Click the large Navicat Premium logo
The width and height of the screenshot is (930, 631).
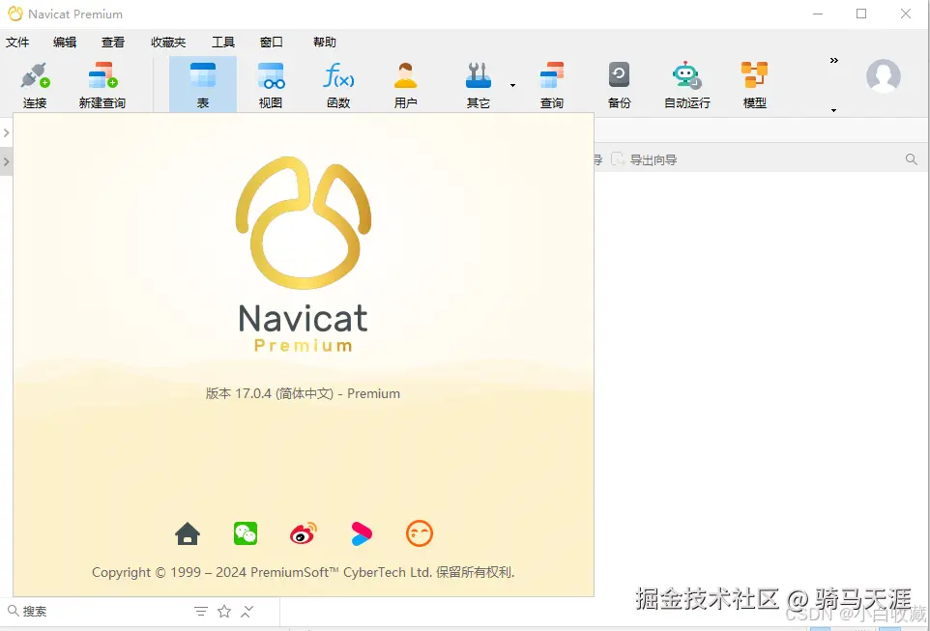(304, 255)
